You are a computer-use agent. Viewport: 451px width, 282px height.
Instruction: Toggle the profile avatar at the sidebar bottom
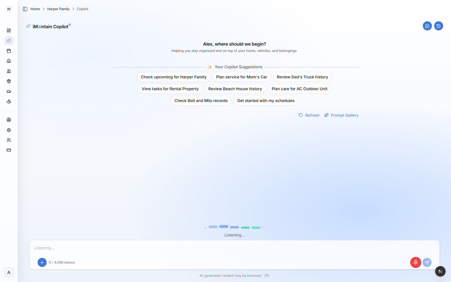[9, 272]
